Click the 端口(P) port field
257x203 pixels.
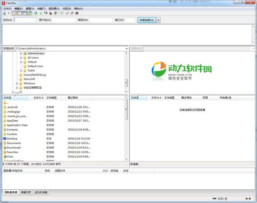[130, 20]
